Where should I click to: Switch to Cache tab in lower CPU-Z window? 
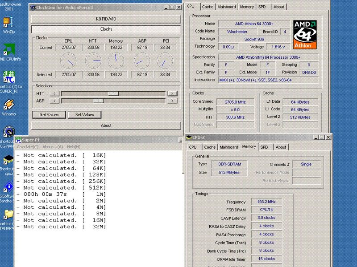point(210,147)
